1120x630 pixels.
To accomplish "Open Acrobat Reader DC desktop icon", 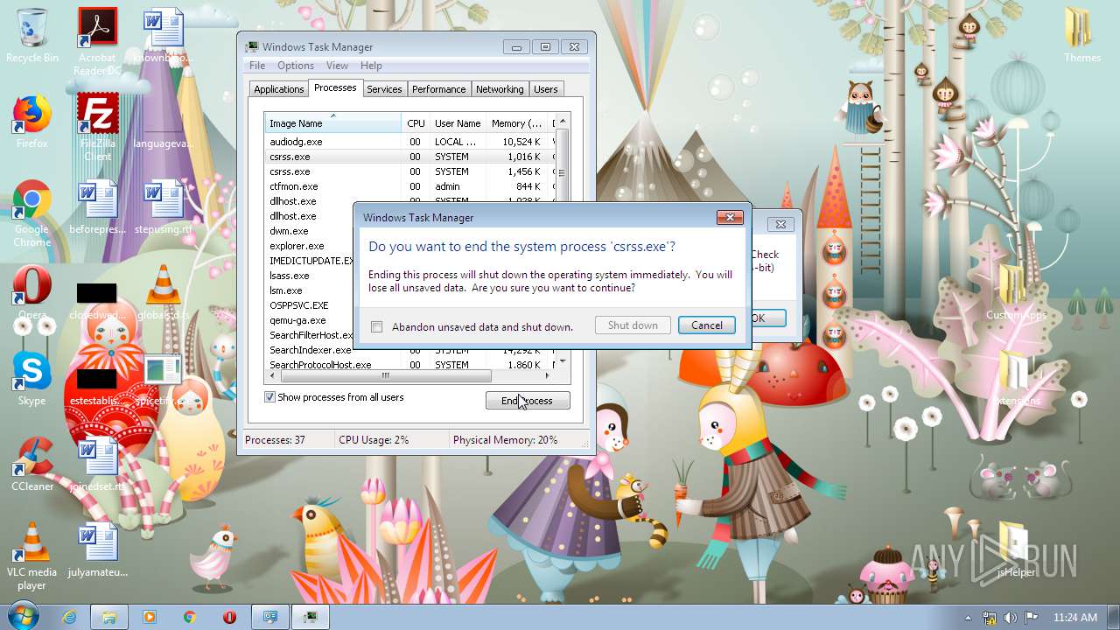I will tap(98, 41).
